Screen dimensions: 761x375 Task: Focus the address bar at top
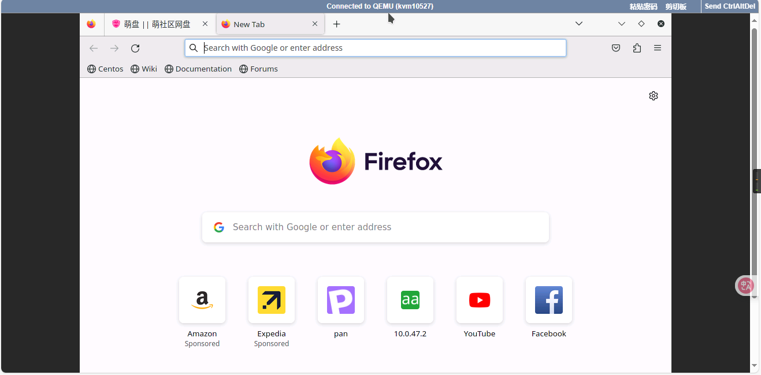pyautogui.click(x=376, y=48)
